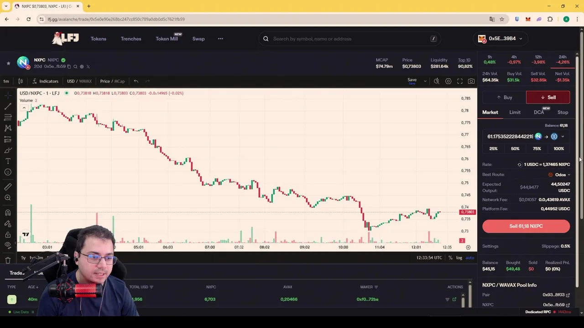Go to Token Mill

[167, 39]
